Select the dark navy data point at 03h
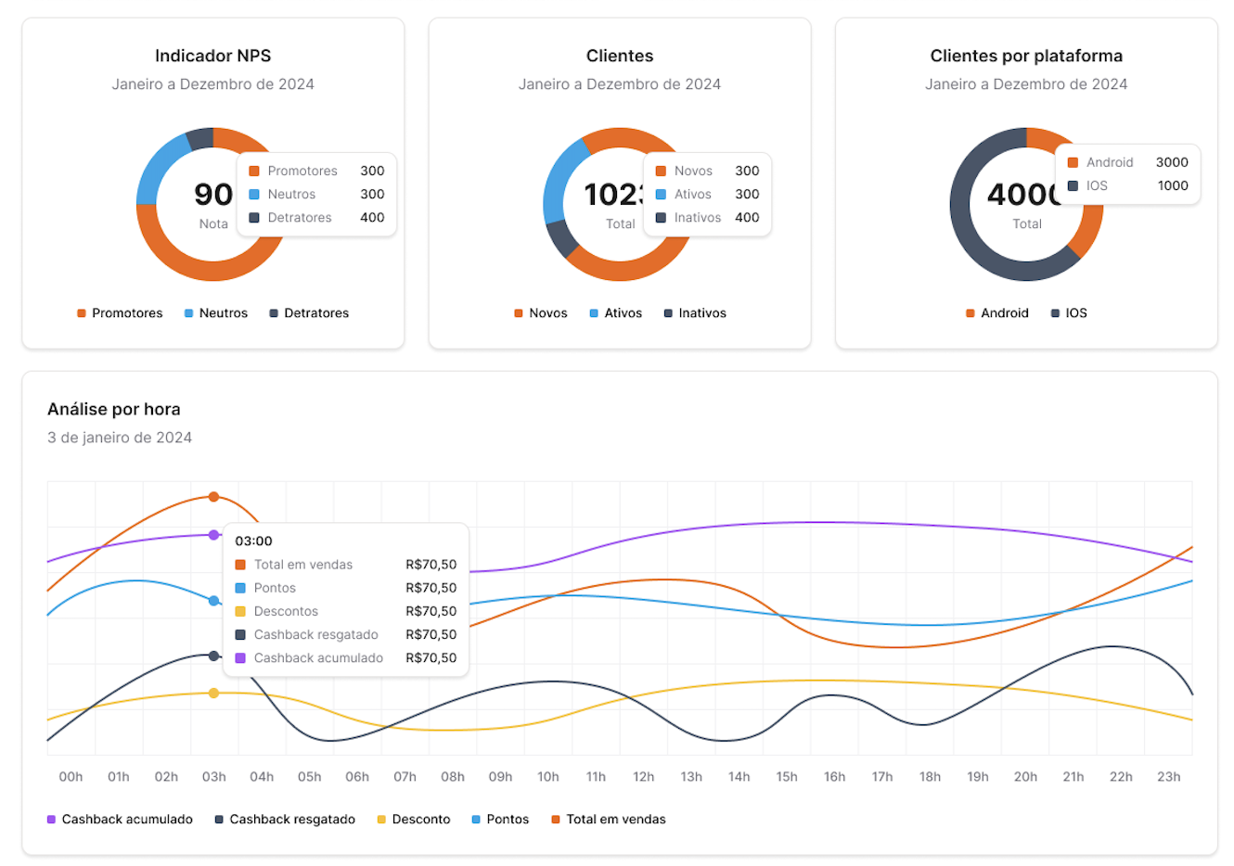The height and width of the screenshot is (866, 1234). (213, 656)
